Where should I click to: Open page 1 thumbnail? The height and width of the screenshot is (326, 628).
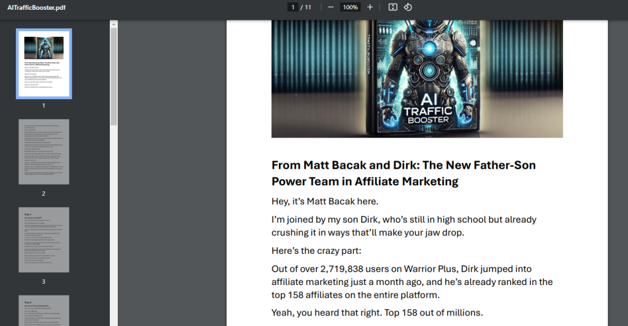(x=44, y=64)
